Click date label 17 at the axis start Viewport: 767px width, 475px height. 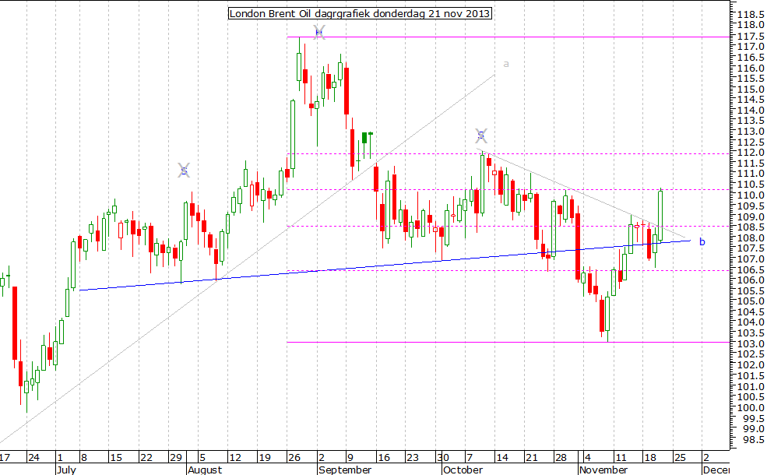pos(5,458)
